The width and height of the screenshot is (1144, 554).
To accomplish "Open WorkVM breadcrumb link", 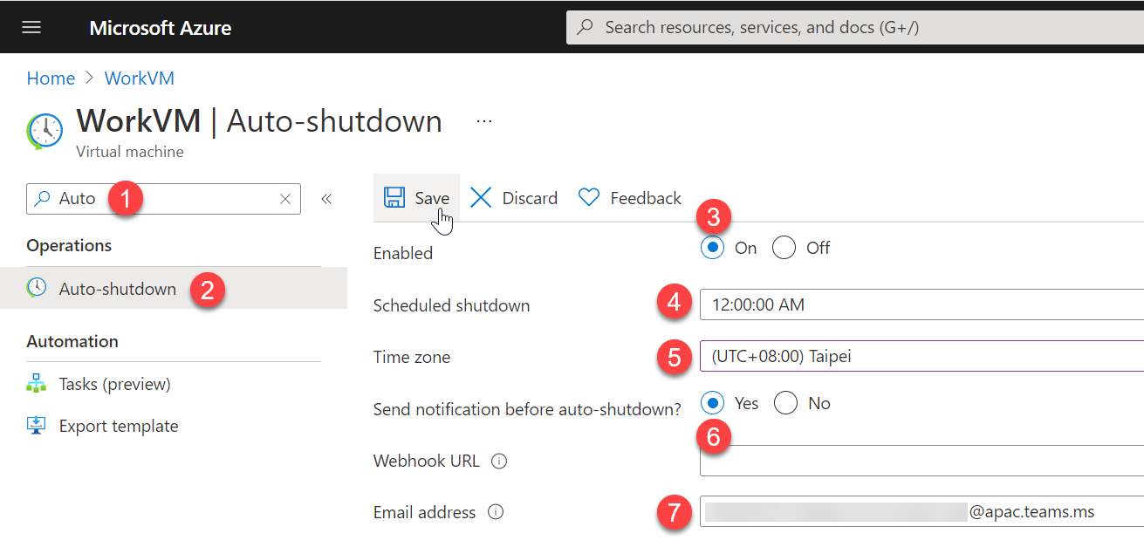I will pos(140,79).
